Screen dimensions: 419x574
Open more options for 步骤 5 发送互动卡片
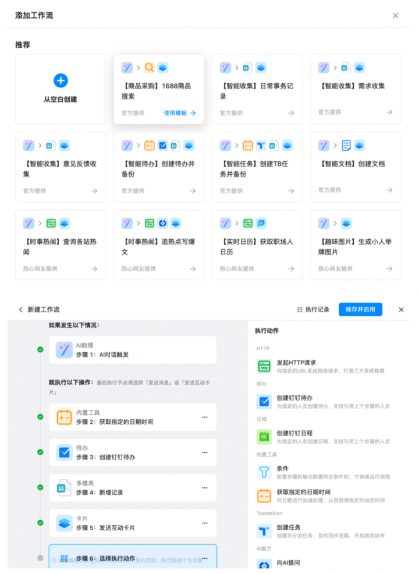point(205,523)
